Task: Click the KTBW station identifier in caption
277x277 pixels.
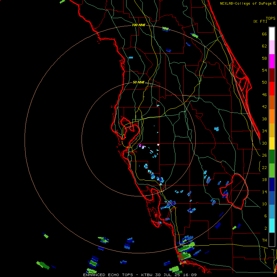Action: coord(147,275)
